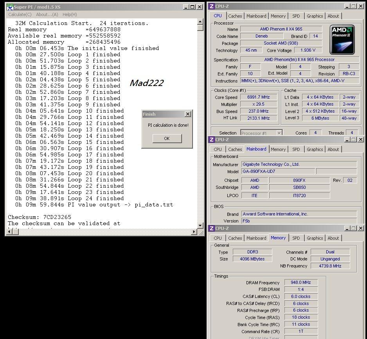Click OK in the Finish dialog
This screenshot has width=367, height=339.
167,138
